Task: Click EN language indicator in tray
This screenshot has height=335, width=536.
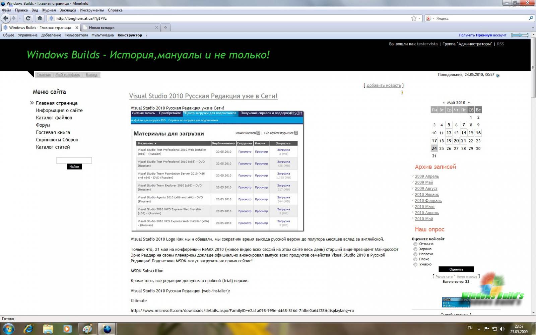Action: (470, 328)
